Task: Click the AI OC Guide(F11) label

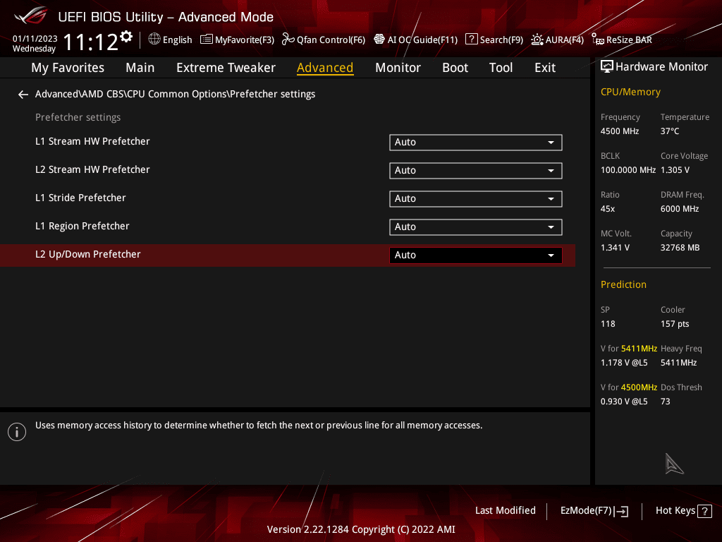Action: [x=423, y=40]
